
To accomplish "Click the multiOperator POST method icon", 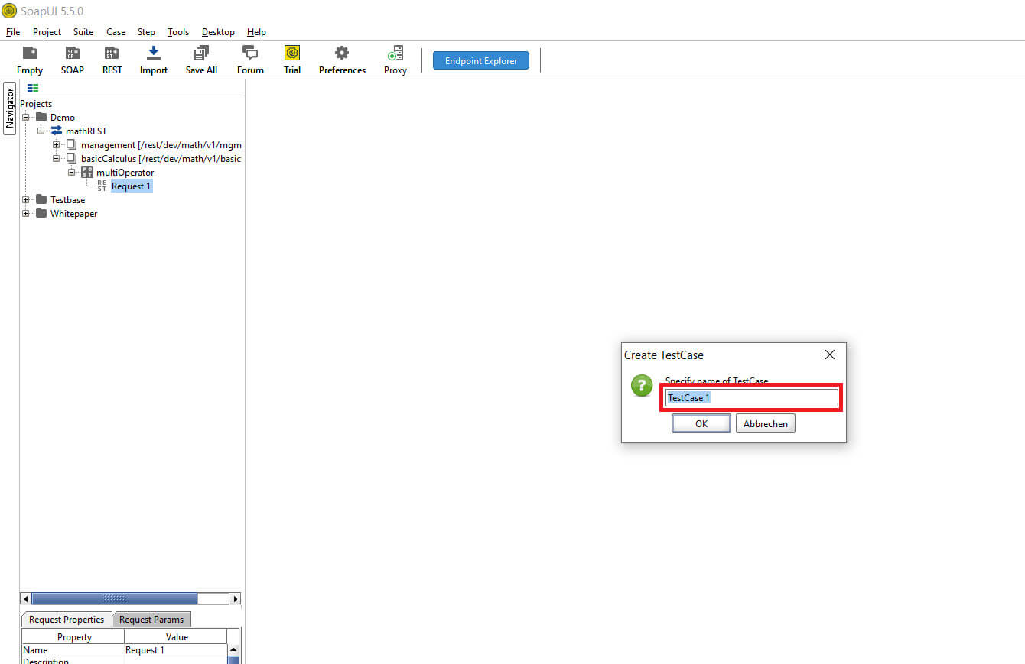I will (87, 172).
